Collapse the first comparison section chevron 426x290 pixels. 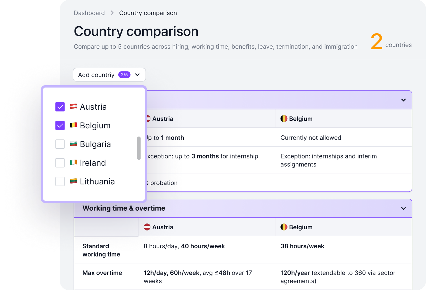coord(404,100)
